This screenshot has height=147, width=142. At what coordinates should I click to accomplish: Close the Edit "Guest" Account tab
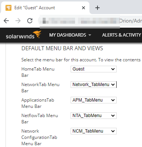tap(84, 8)
